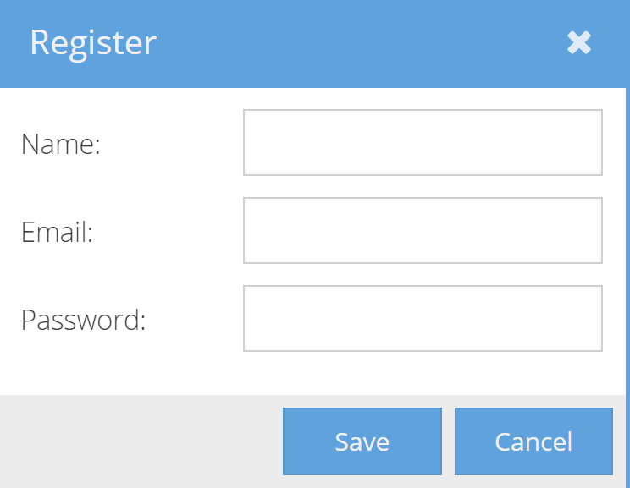Click the Register title text
The width and height of the screenshot is (630, 488).
tap(93, 42)
